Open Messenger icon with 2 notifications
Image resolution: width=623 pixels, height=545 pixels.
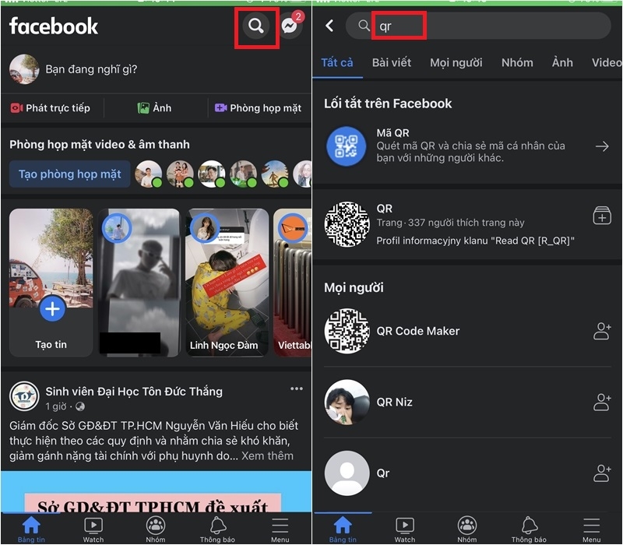coord(290,26)
